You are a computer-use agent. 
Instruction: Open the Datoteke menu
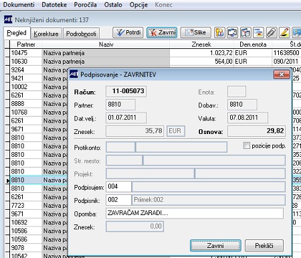54,5
